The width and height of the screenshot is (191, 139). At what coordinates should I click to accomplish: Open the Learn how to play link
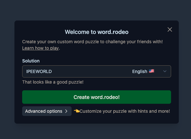tap(40, 48)
